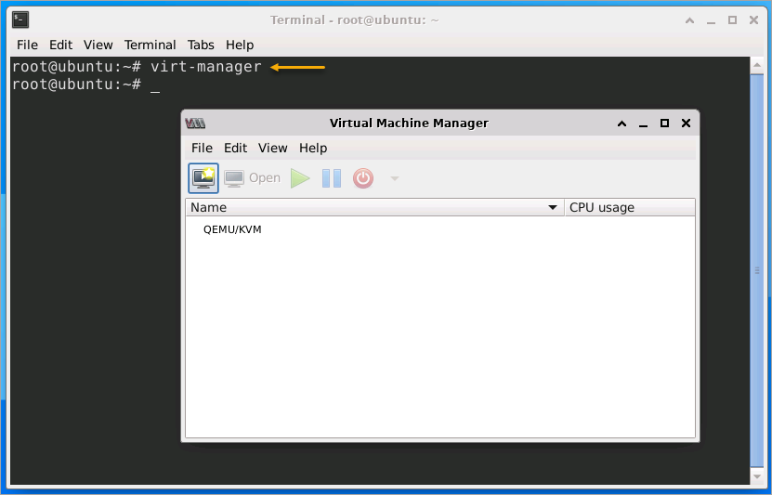Viewport: 772px width, 495px height.
Task: Run the virtual machine play button
Action: point(300,178)
